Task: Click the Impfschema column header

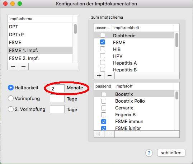Action: coord(40,19)
